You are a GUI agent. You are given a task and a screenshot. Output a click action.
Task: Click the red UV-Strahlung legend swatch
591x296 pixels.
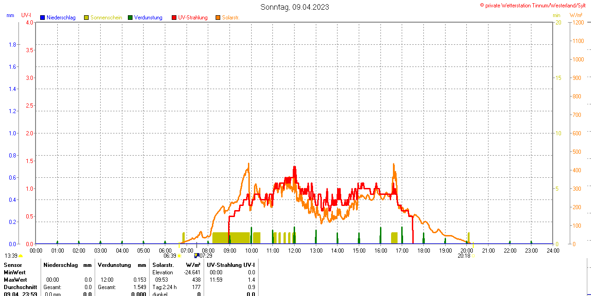pyautogui.click(x=174, y=18)
